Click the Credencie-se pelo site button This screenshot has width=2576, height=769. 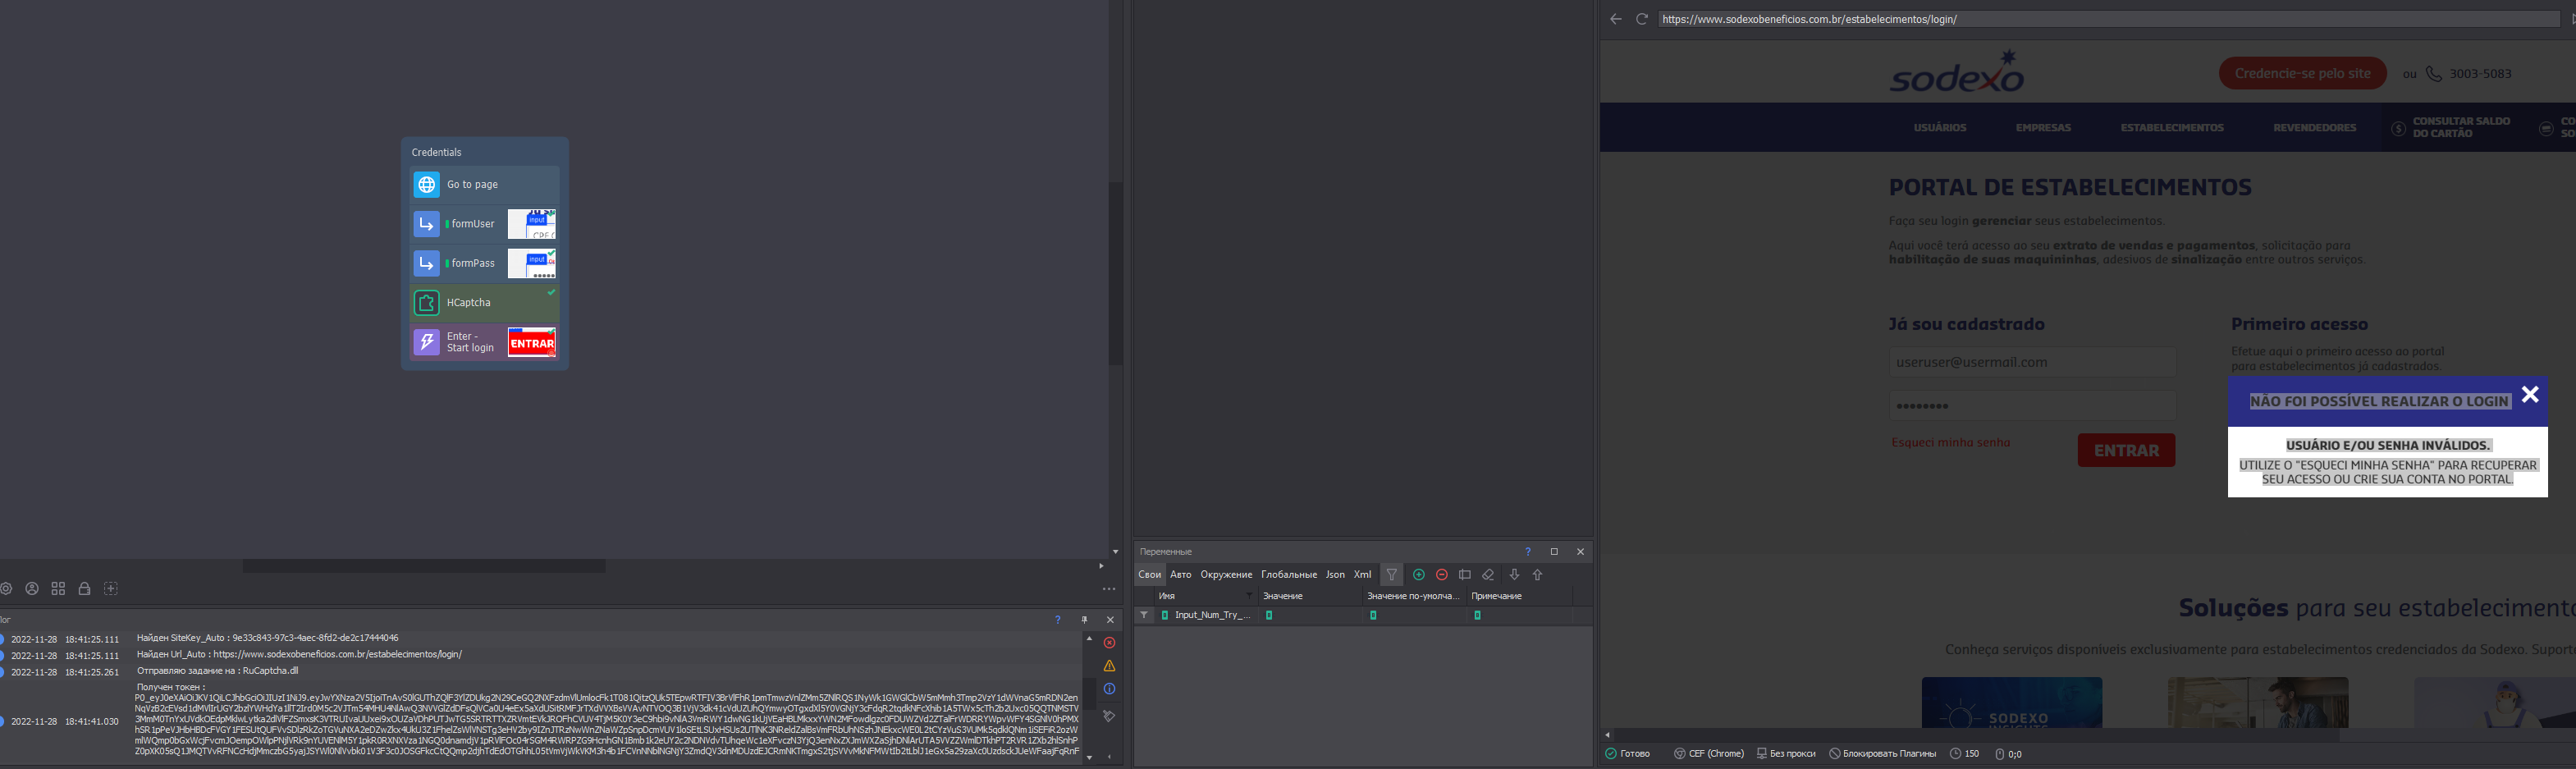(2302, 73)
